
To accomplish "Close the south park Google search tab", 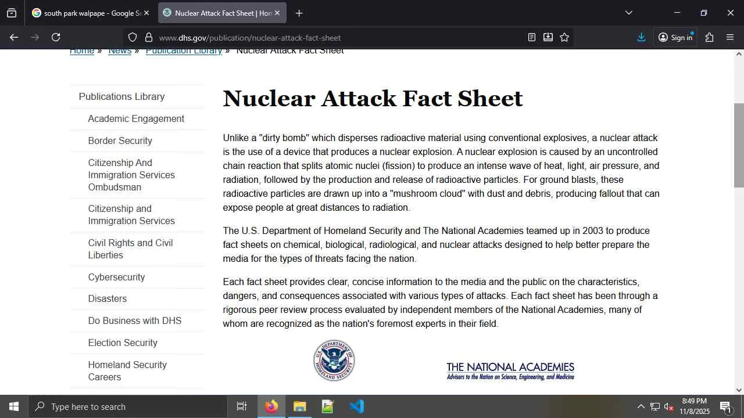I will (x=146, y=13).
